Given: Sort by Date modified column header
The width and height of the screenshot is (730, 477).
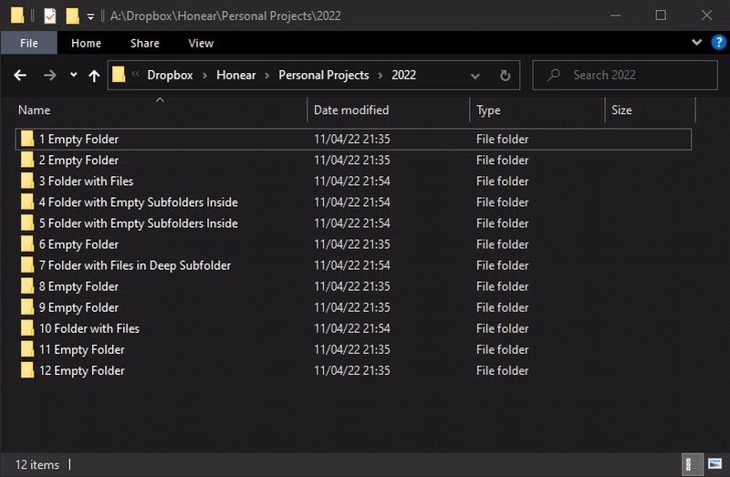Looking at the screenshot, I should [351, 110].
